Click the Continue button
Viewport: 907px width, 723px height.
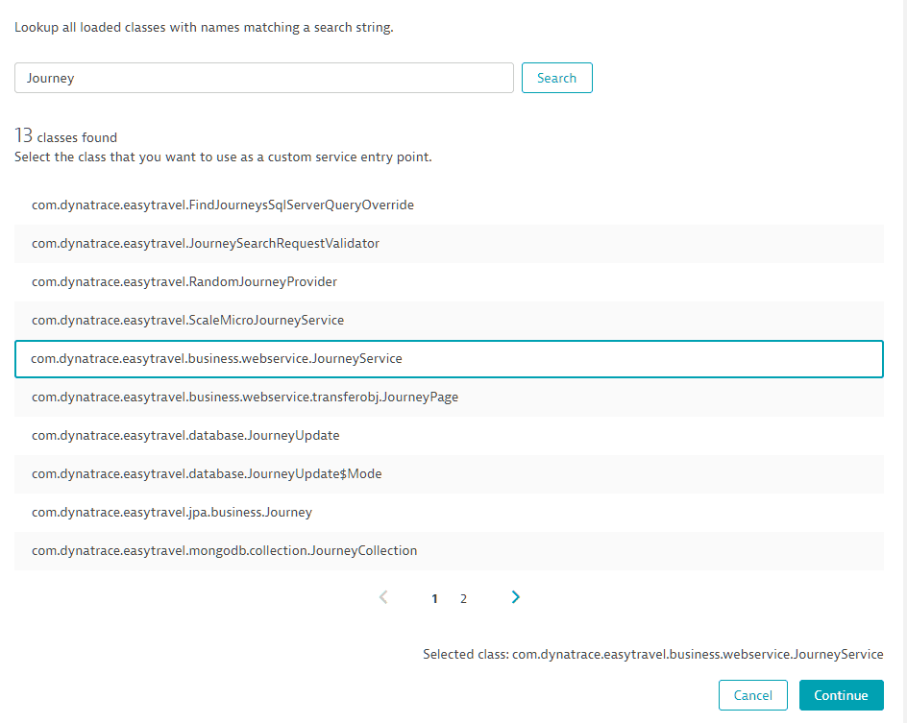point(841,695)
